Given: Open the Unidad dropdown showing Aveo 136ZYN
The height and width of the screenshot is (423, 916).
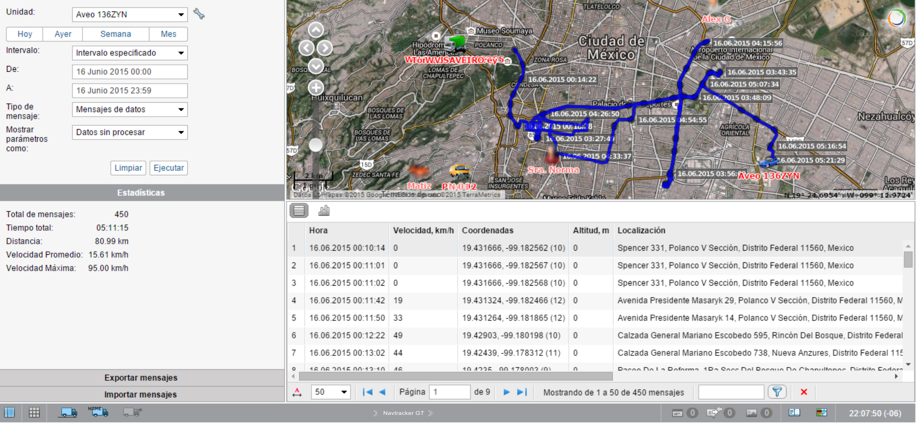Looking at the screenshot, I should (x=129, y=15).
